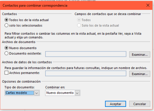
Task: Click 'Nuevo documento' combo box value
Action: [60, 93]
